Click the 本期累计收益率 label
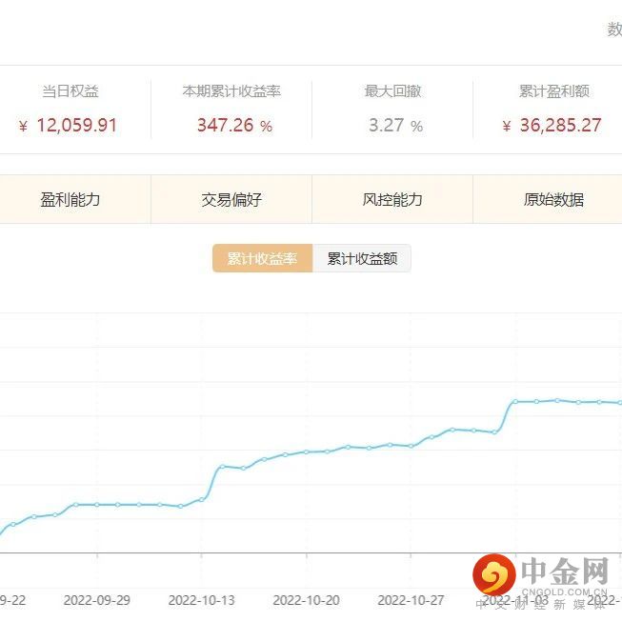This screenshot has width=622, height=622. 231,91
